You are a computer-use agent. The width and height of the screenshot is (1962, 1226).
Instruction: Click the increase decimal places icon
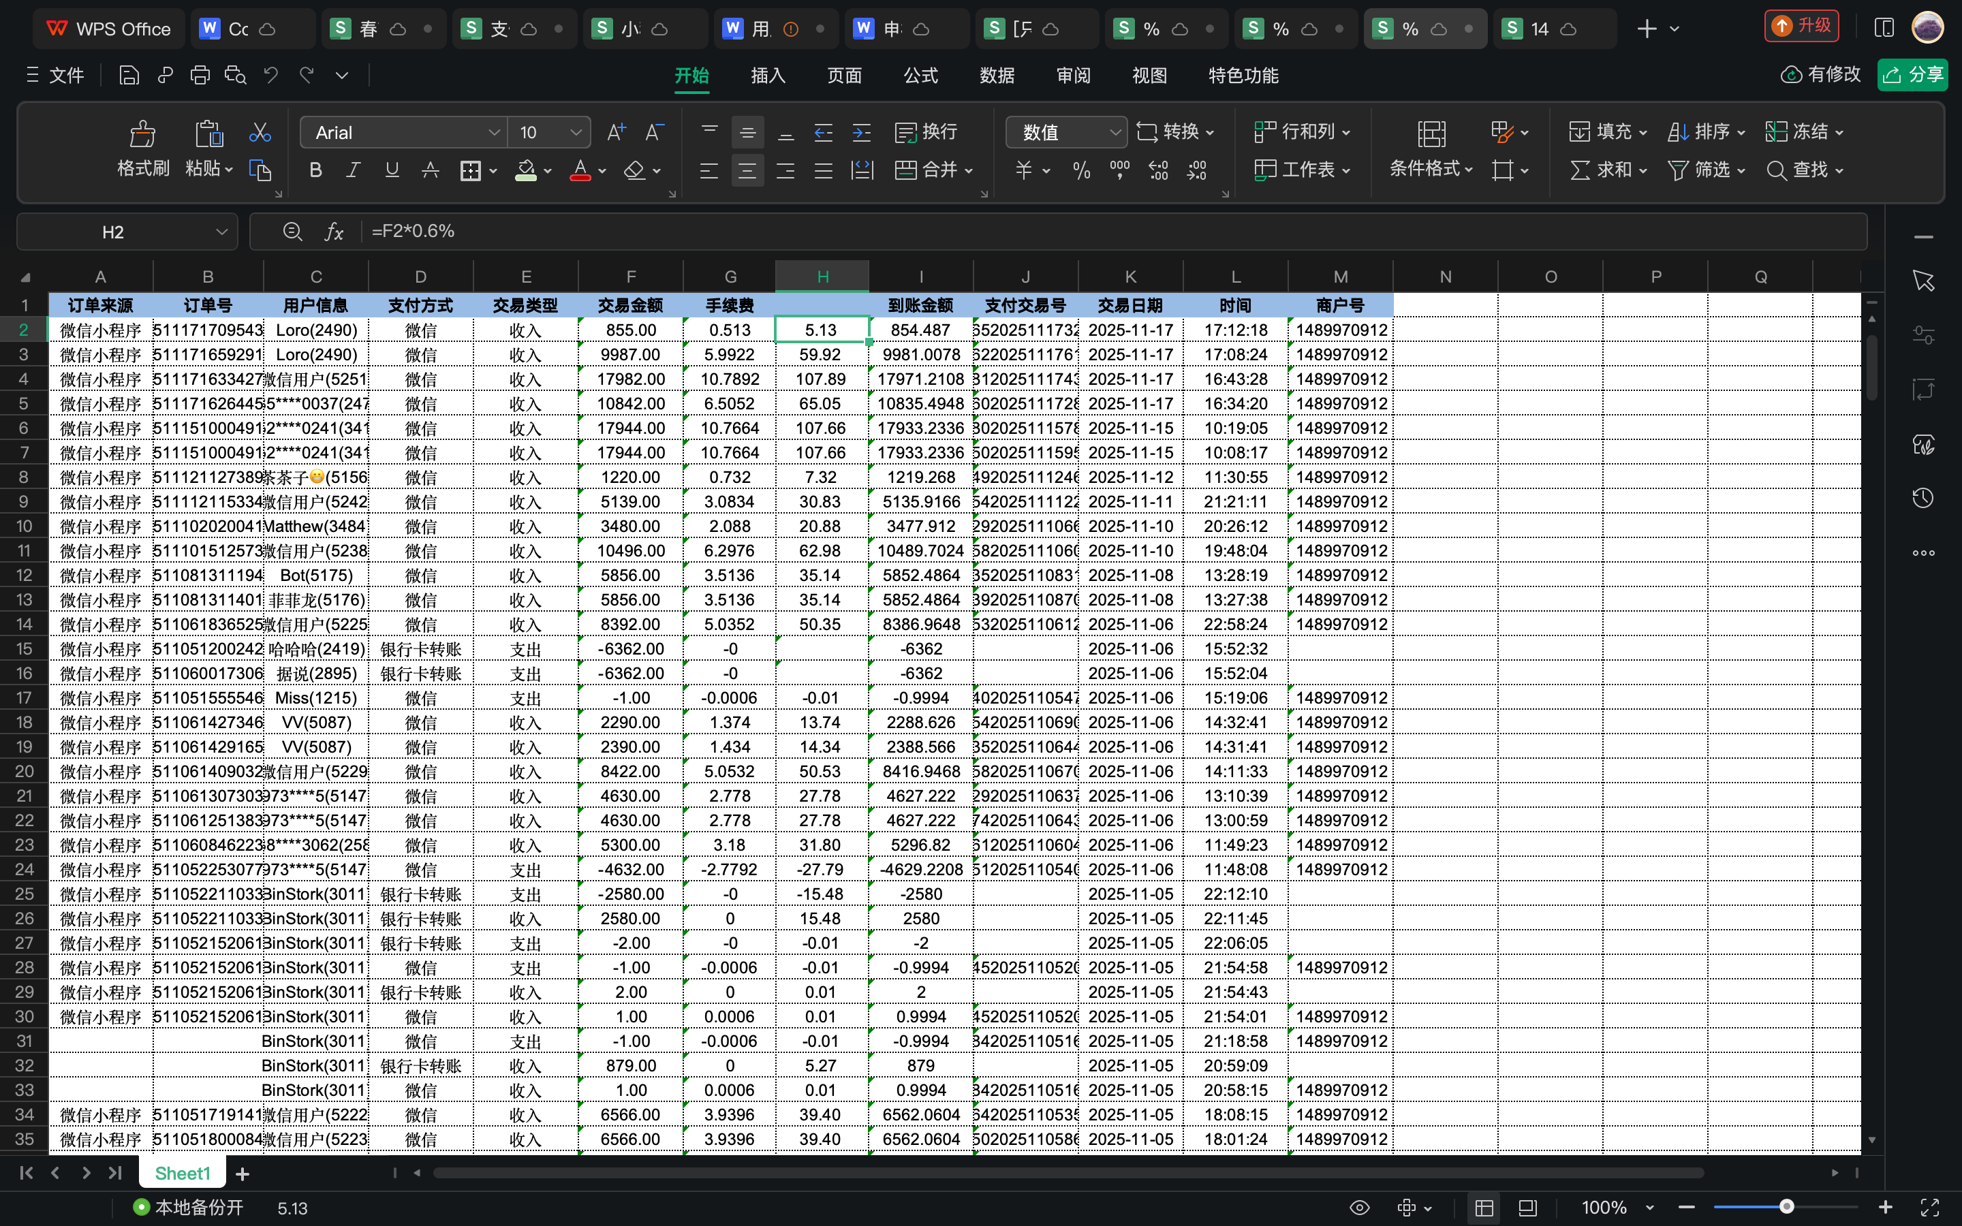click(1157, 170)
